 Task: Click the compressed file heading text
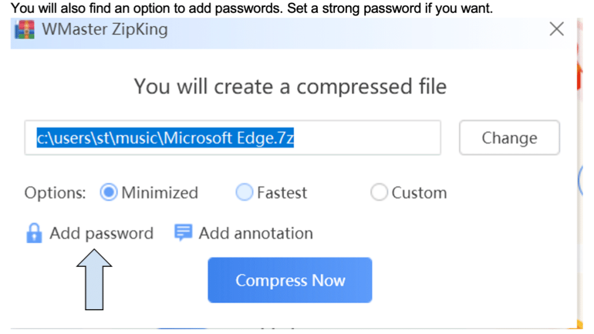290,86
